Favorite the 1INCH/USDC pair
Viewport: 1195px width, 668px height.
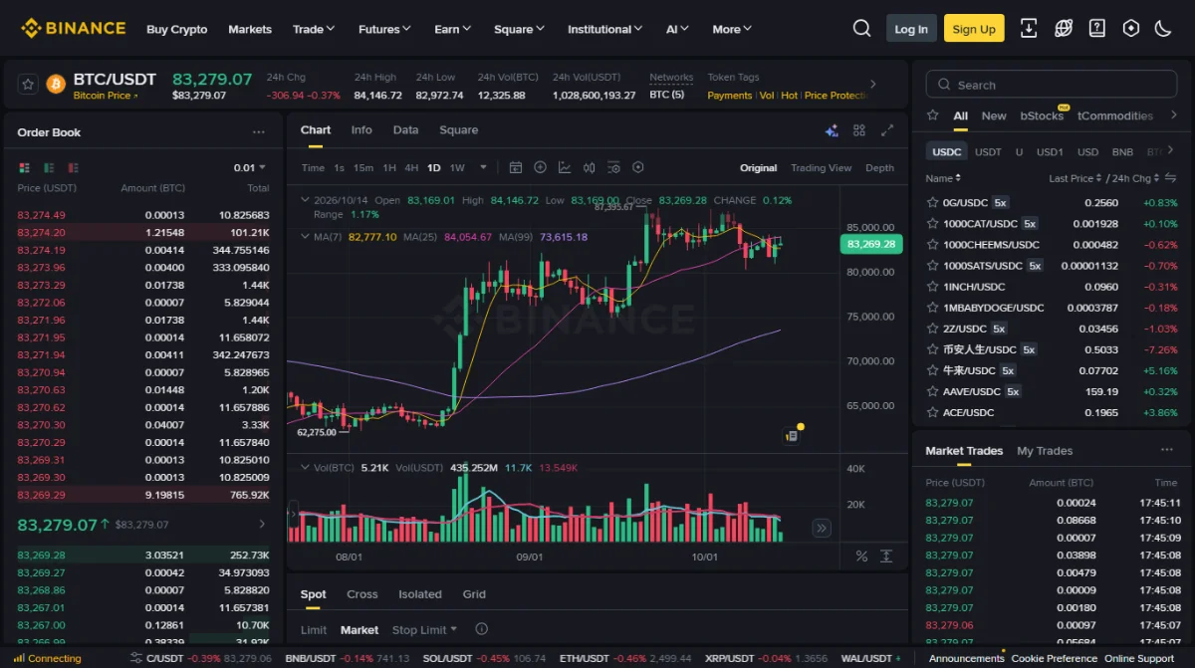[x=932, y=287]
